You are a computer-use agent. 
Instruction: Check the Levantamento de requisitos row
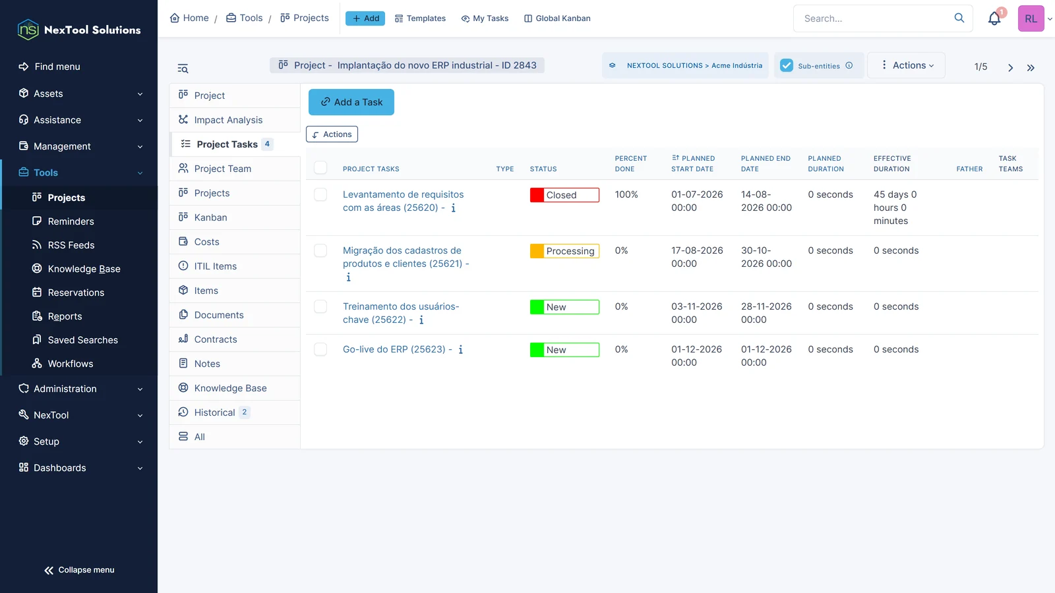point(320,194)
